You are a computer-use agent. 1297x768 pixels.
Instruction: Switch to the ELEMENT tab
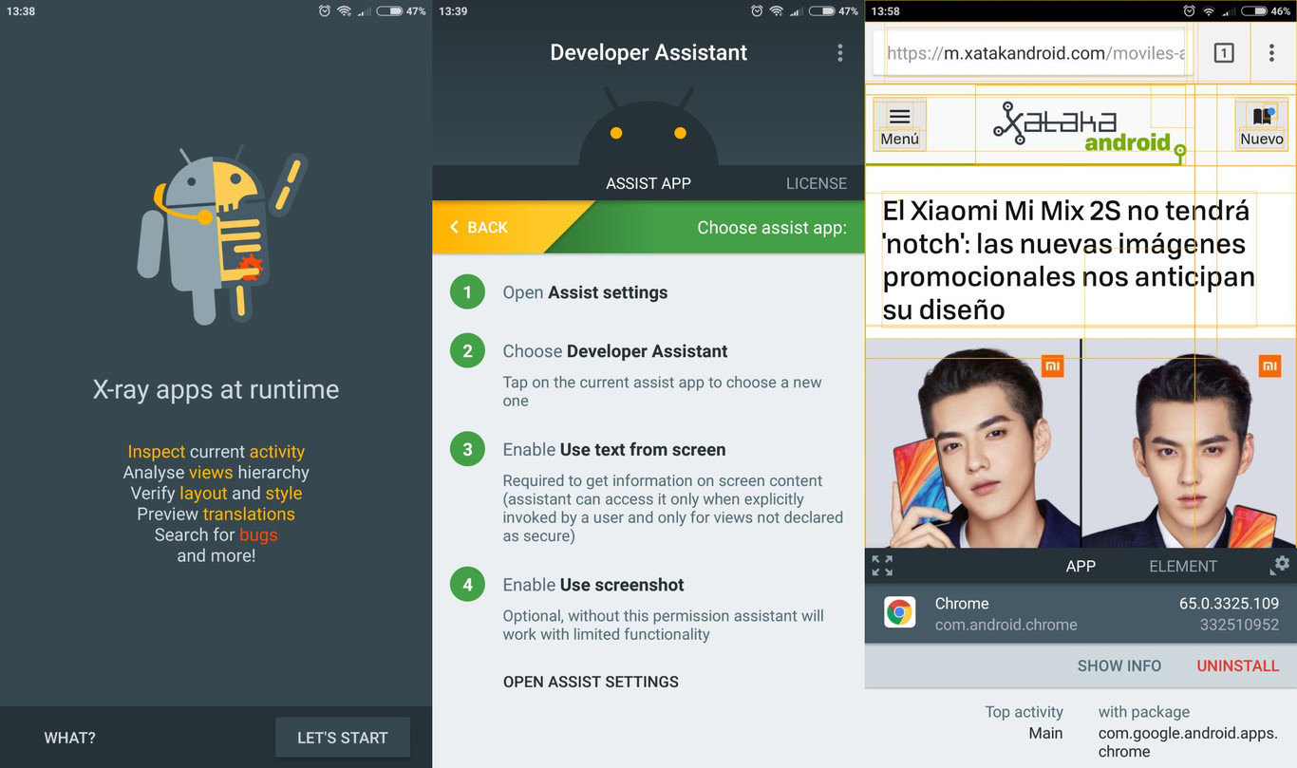1183,566
